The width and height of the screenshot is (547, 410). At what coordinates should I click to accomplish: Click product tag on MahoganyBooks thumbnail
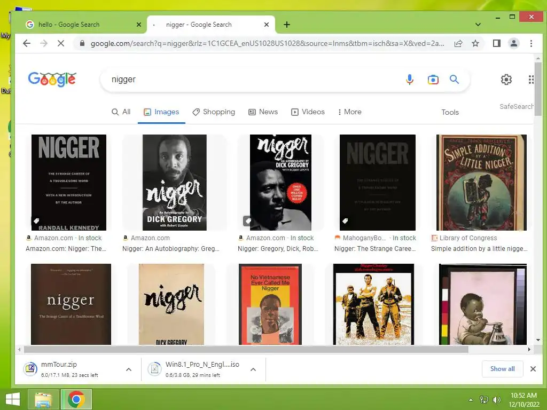(345, 220)
